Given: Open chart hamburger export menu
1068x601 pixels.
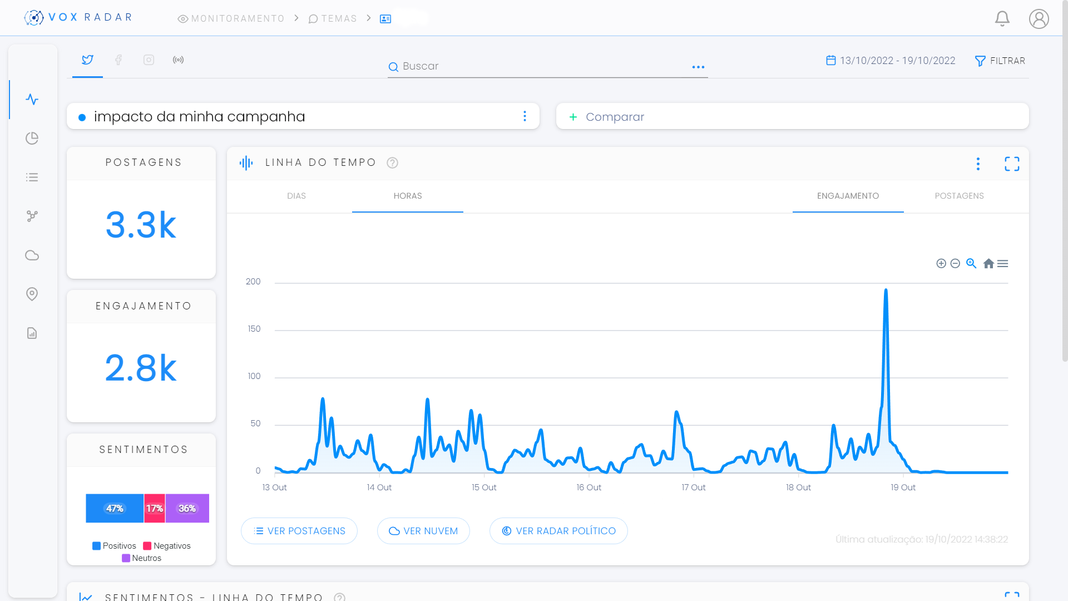Looking at the screenshot, I should [1002, 263].
